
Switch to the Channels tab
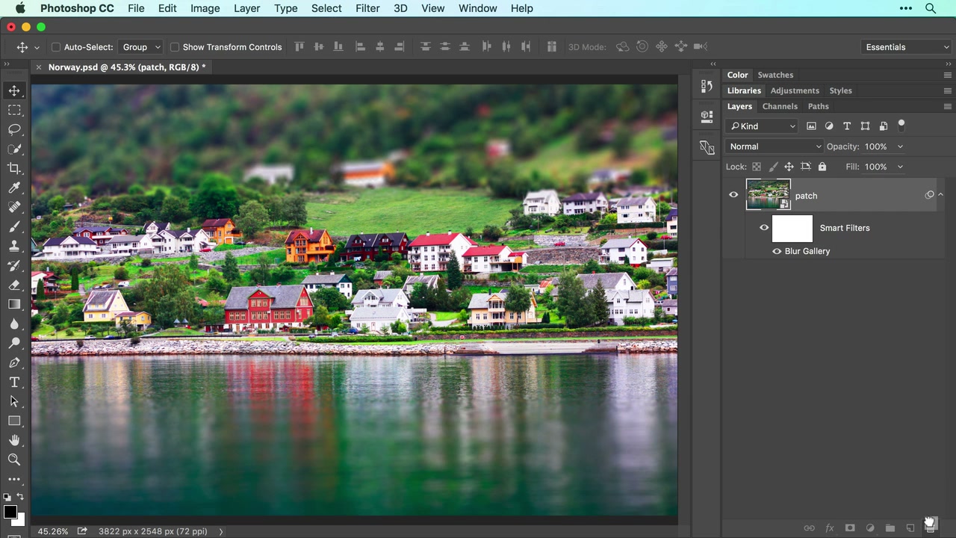click(x=780, y=106)
